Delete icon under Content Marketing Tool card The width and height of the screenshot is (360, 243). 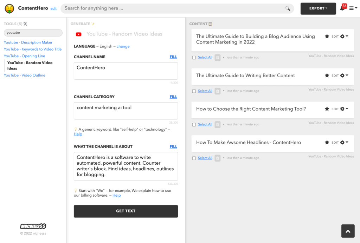217,124
